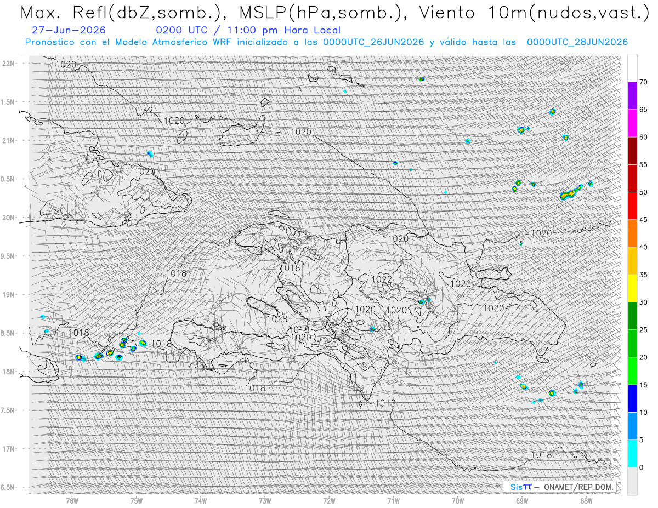The height and width of the screenshot is (508, 658).
Task: Click the colorbar tick label '50'
Action: (644, 192)
